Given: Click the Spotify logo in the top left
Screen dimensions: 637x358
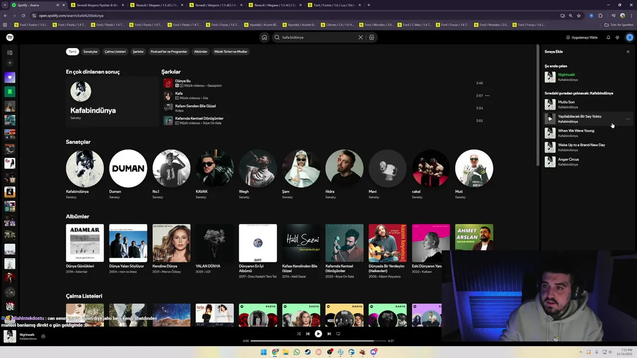Looking at the screenshot, I should (10, 37).
